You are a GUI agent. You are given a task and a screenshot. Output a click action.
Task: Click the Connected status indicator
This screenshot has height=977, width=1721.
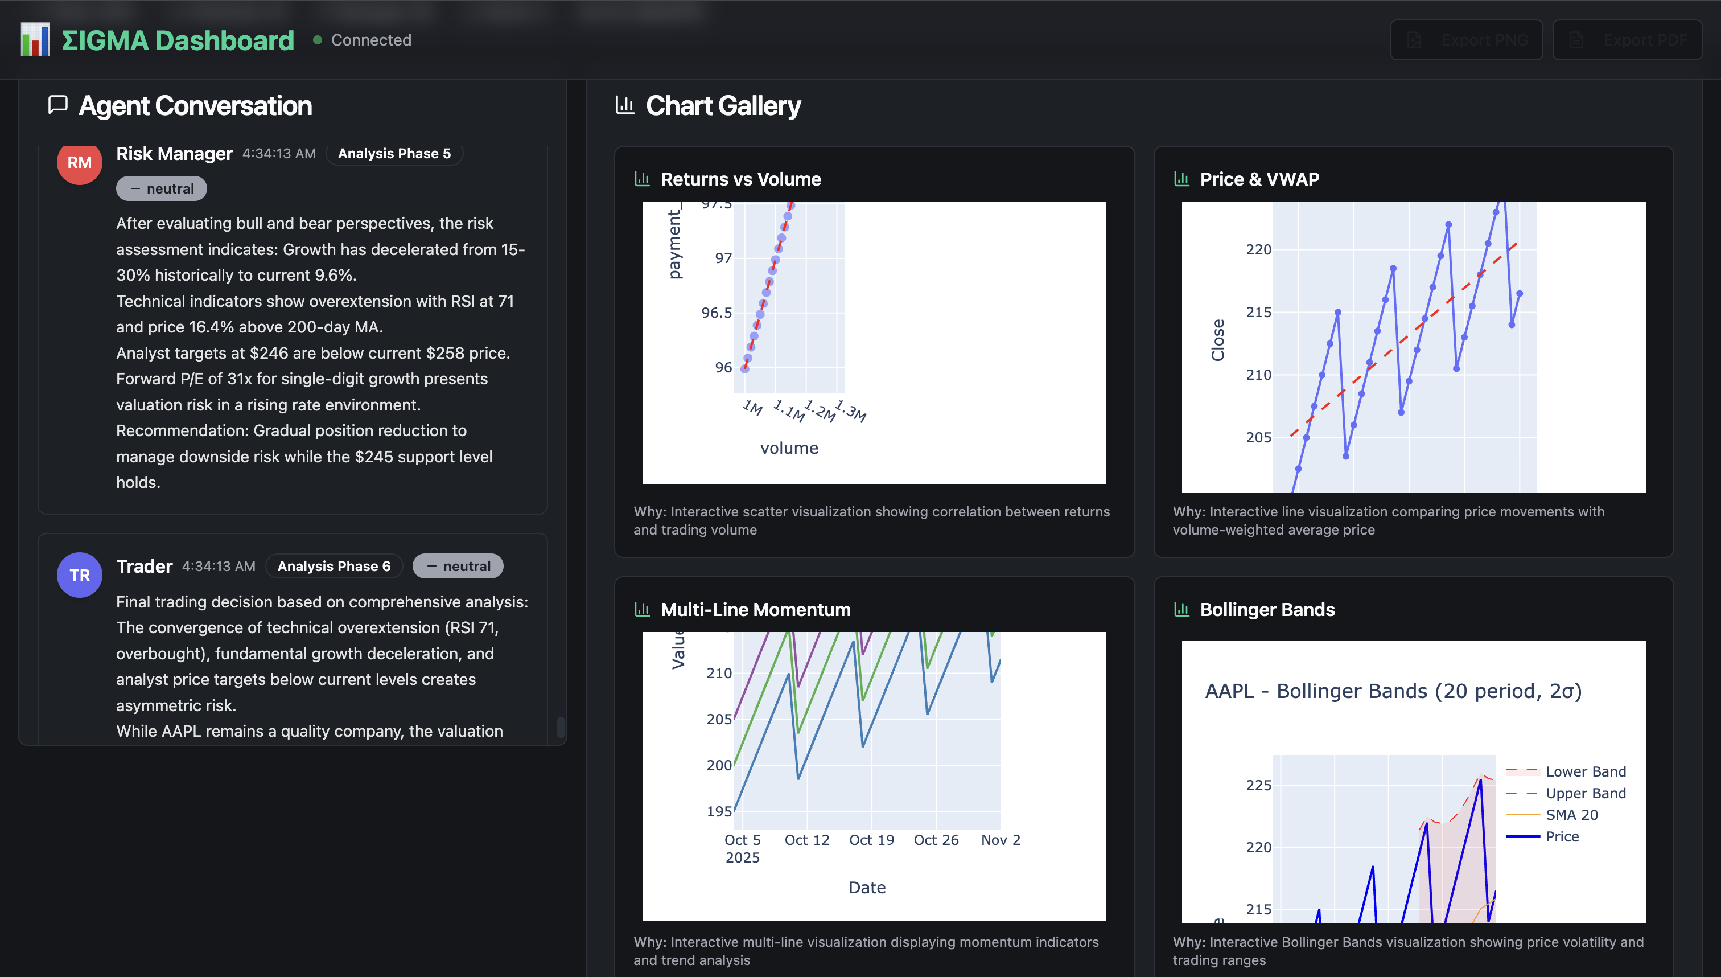(362, 40)
